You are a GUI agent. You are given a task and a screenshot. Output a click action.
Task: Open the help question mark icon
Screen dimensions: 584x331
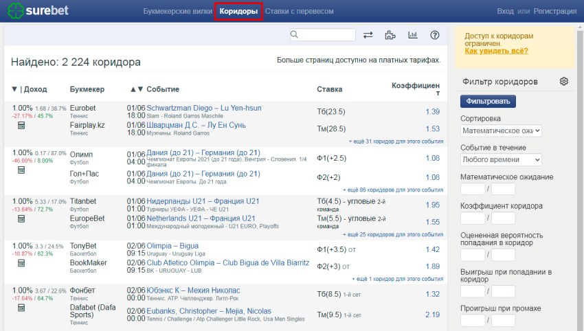click(x=435, y=35)
